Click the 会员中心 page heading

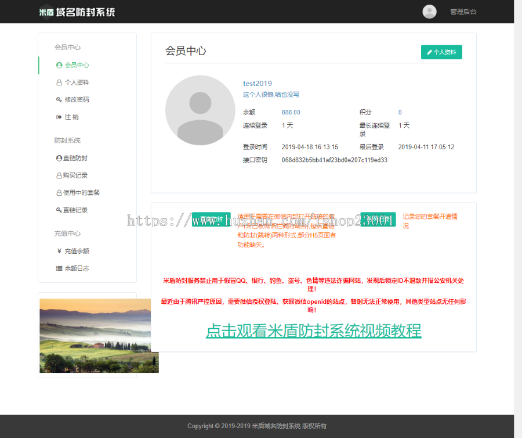[x=186, y=51]
